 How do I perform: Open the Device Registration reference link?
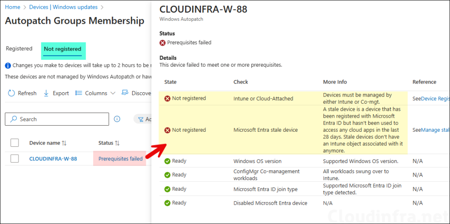[435, 99]
